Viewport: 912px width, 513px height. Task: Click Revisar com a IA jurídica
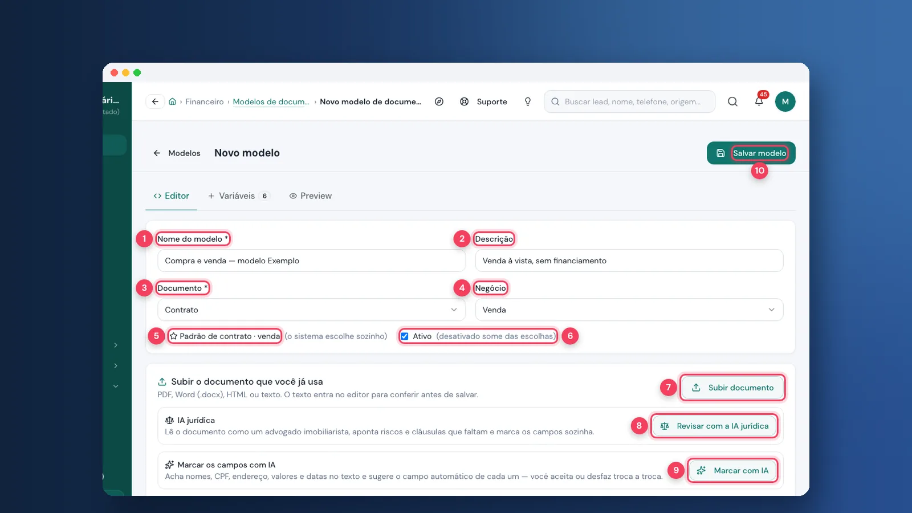714,426
